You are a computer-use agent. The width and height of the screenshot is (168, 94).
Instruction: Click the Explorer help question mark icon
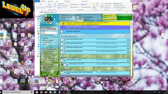pos(131,1)
